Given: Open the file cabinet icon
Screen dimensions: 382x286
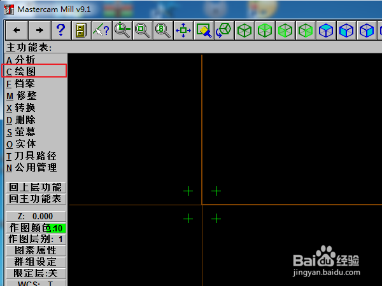Looking at the screenshot, I should pos(81,31).
